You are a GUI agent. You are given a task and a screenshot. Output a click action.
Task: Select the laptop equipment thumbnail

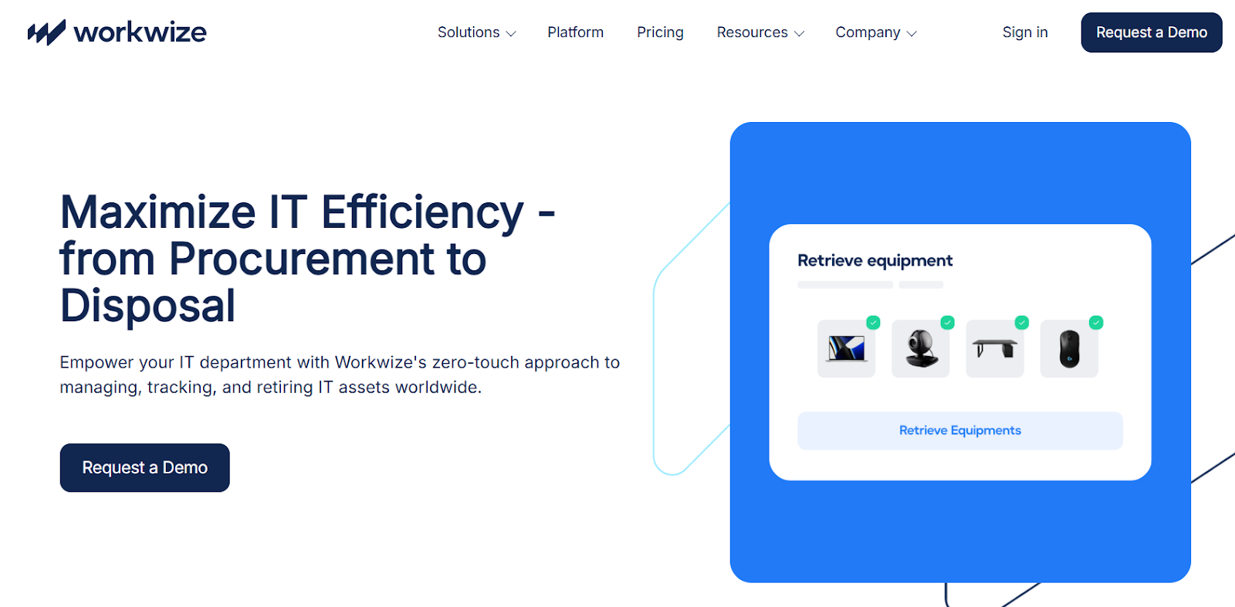[846, 349]
